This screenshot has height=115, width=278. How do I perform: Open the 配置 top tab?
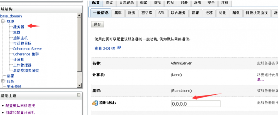click(x=96, y=3)
